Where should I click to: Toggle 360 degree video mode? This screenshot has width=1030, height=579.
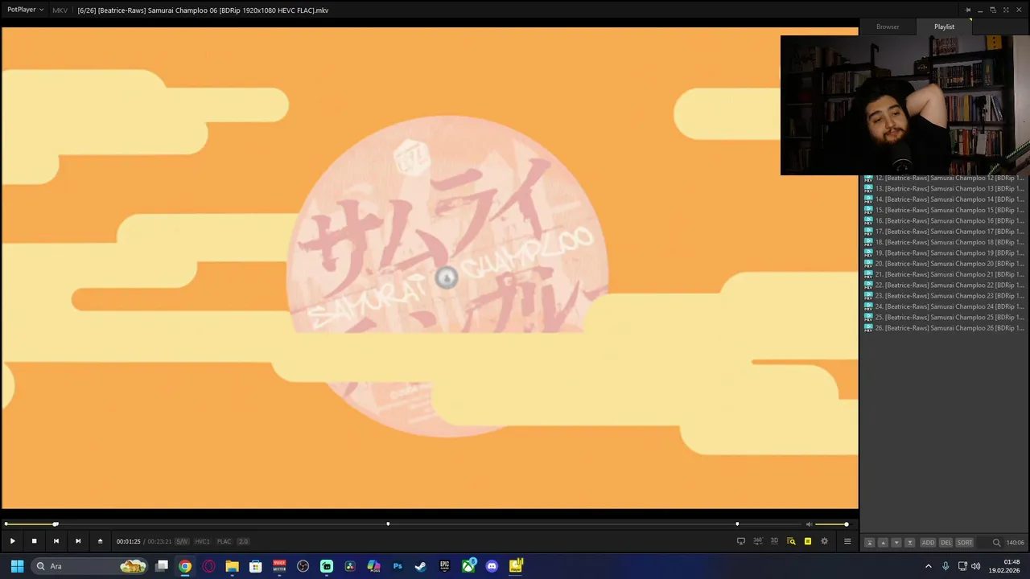pyautogui.click(x=758, y=541)
